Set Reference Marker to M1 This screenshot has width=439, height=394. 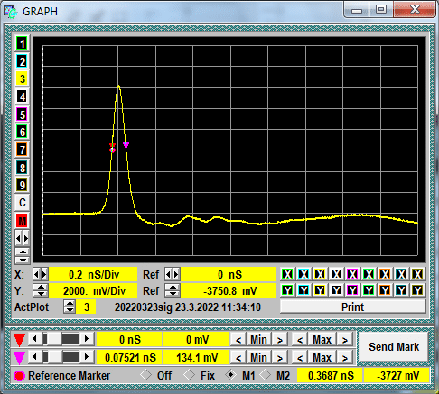coord(230,375)
